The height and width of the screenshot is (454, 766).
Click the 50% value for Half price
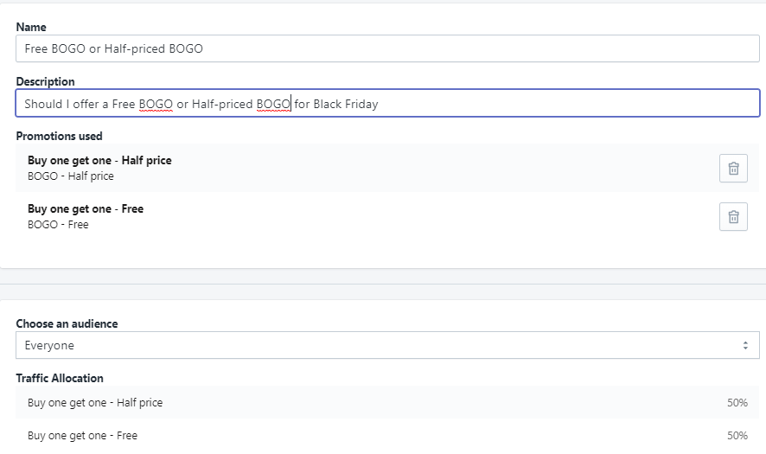pos(737,402)
